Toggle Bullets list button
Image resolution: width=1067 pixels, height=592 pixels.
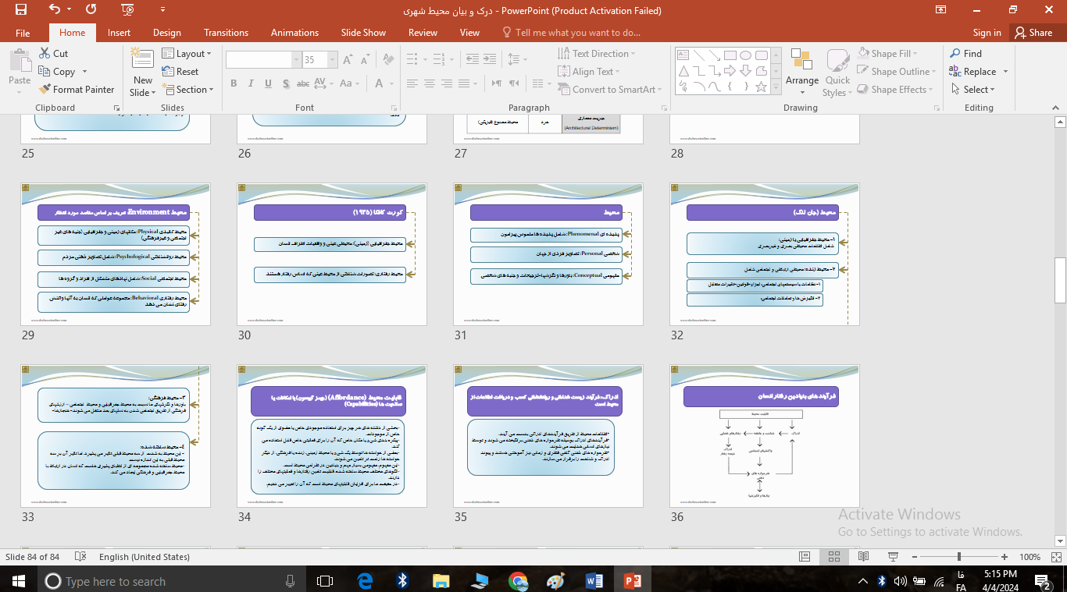[412, 59]
